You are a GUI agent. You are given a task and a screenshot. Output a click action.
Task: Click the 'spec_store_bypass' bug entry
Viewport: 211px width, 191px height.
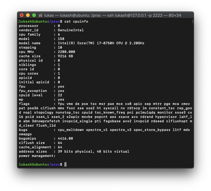152,130
